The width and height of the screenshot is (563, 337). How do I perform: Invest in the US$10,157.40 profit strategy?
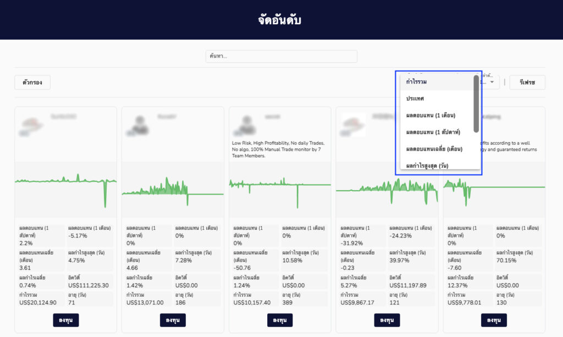[x=280, y=320]
